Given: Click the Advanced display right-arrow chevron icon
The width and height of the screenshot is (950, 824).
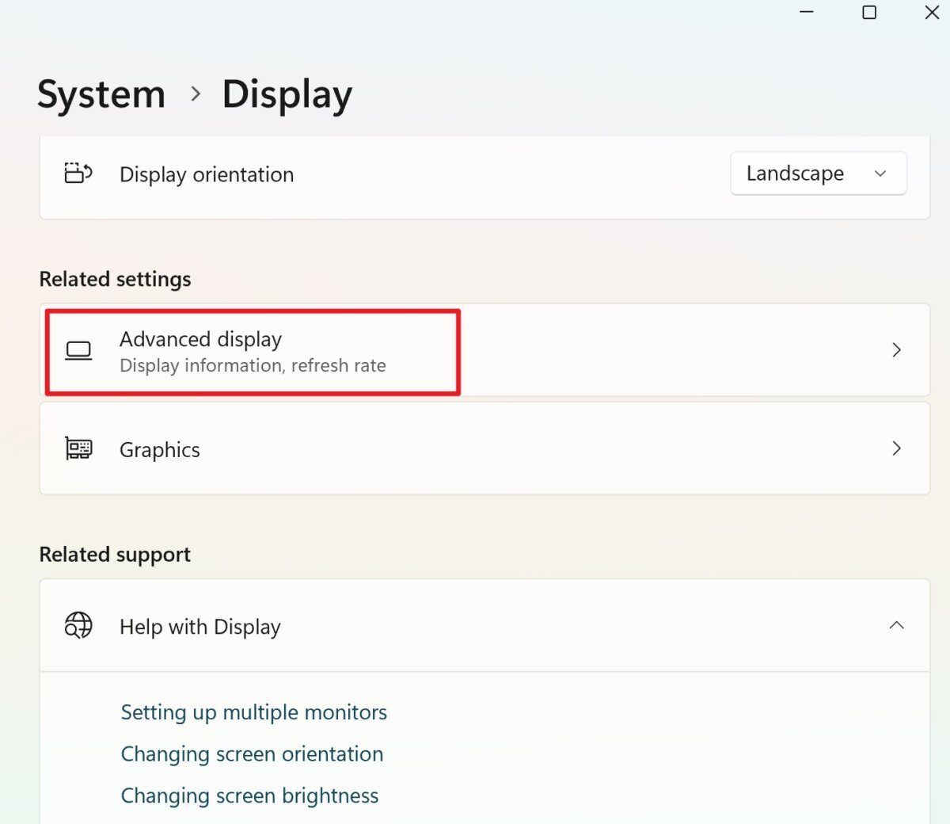Looking at the screenshot, I should [896, 349].
